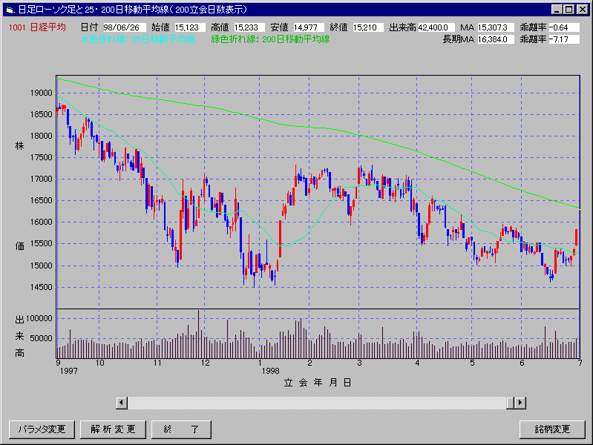Minimize the chart window
This screenshot has height=445, width=593.
(x=556, y=10)
